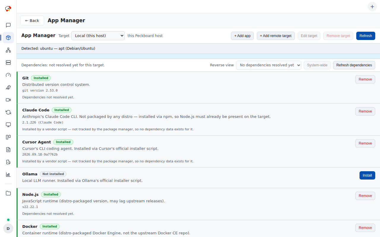Click the Docker app title

[30, 227]
